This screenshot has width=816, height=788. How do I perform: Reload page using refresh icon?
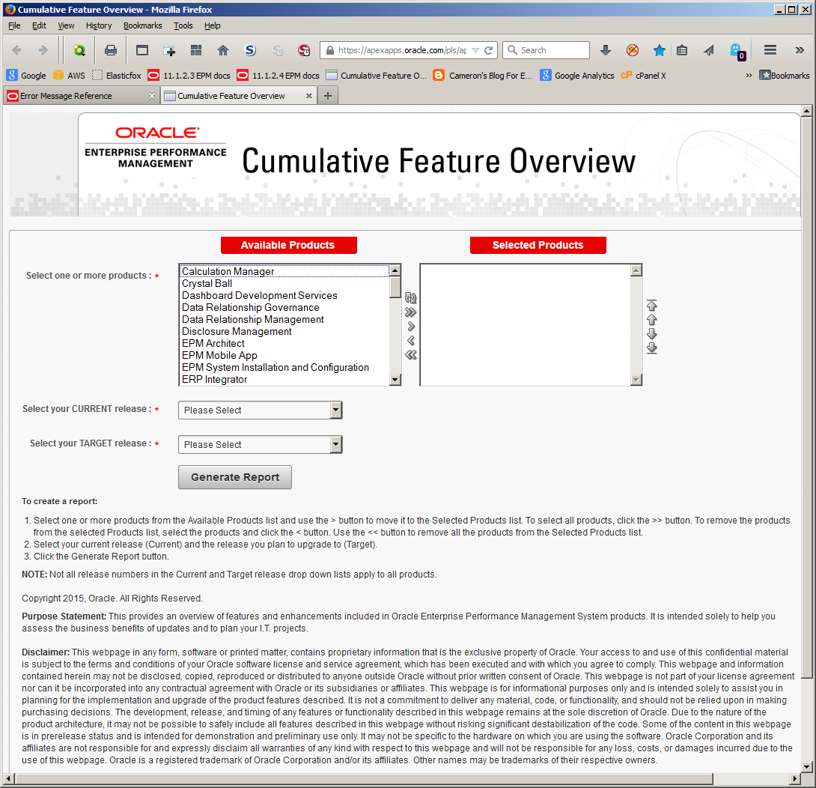tap(488, 50)
